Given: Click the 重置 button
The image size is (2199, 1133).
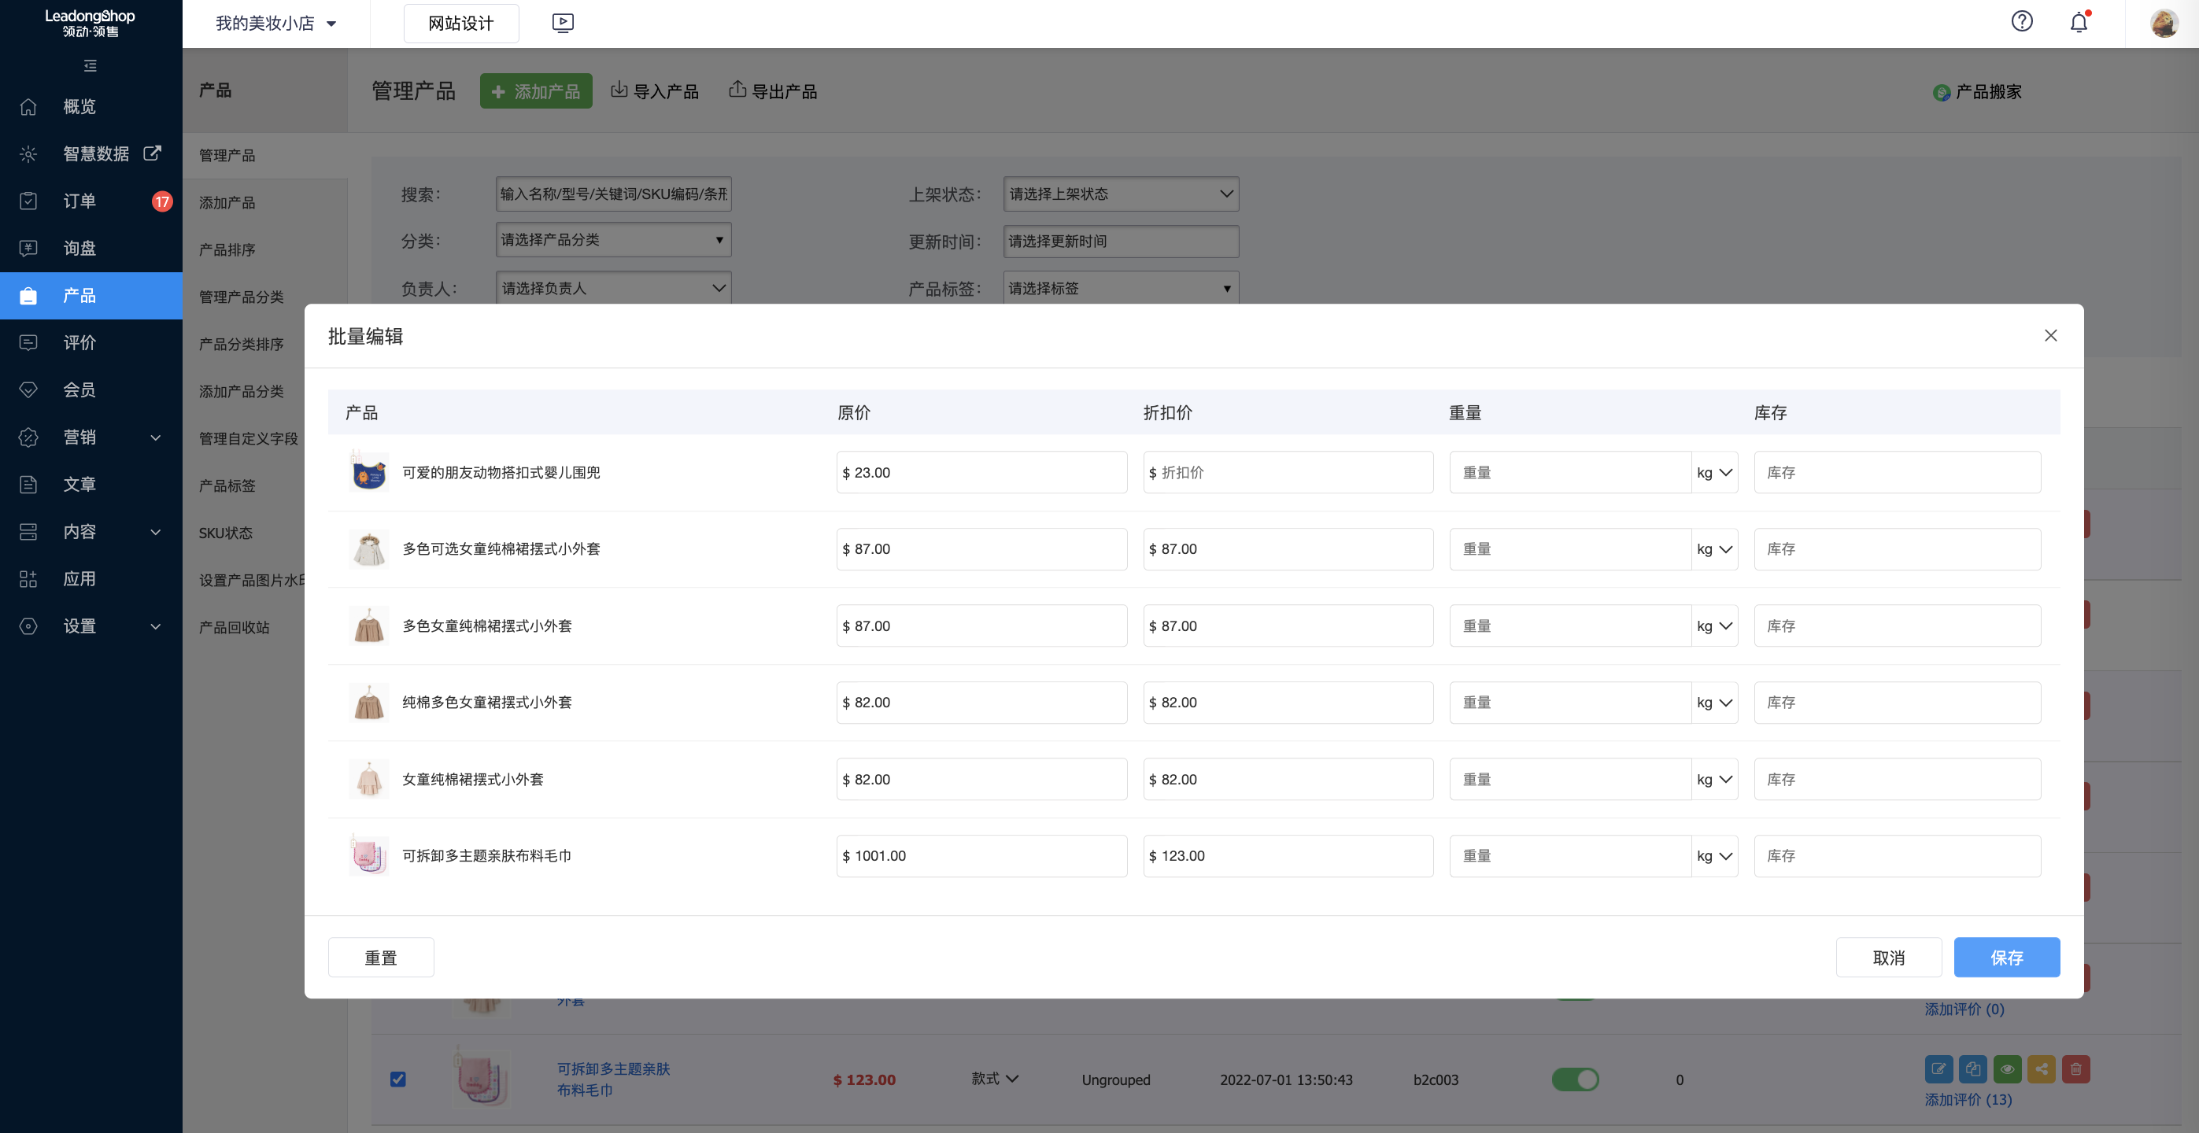Looking at the screenshot, I should (x=381, y=958).
